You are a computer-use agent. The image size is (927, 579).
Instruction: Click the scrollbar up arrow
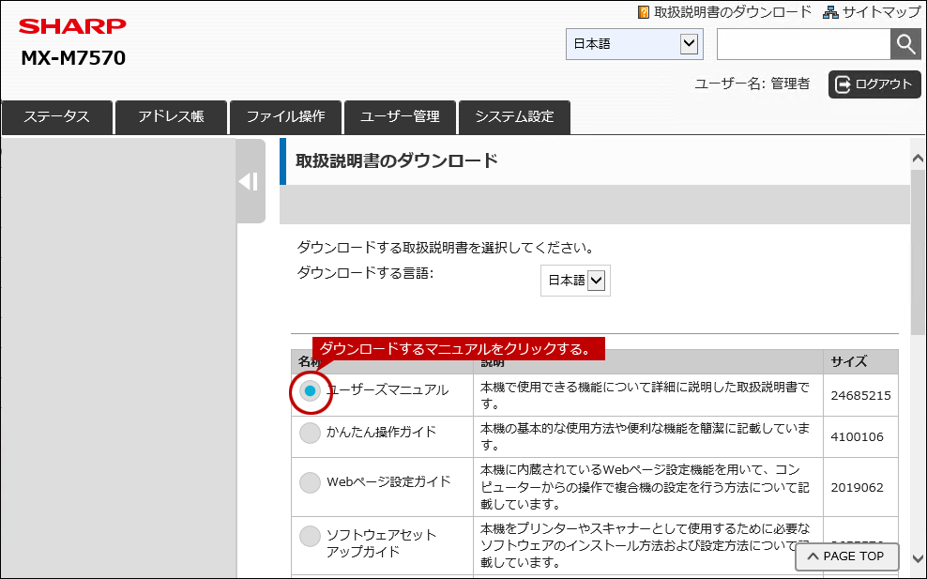(x=918, y=158)
